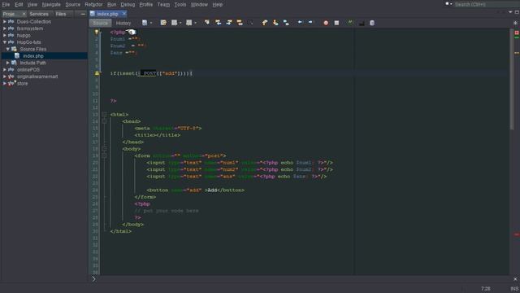Click the search magnifier icon in quick search

tap(448, 4)
